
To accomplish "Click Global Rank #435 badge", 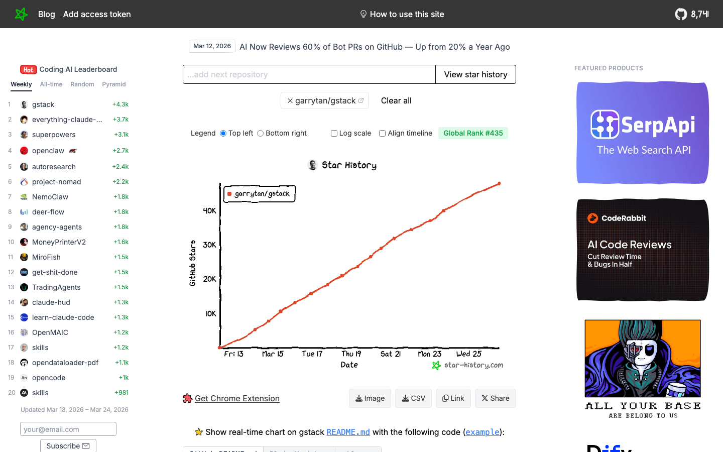I will click(473, 133).
